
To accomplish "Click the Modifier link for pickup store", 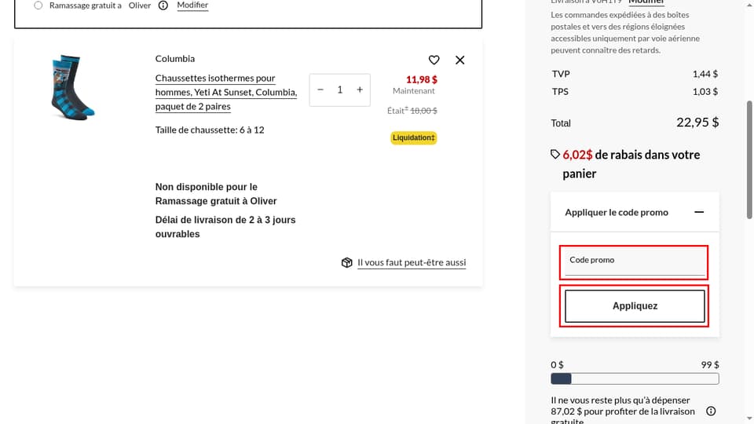I will click(192, 5).
